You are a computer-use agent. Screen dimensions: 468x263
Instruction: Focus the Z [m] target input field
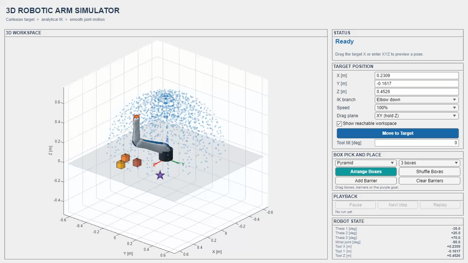pyautogui.click(x=417, y=92)
